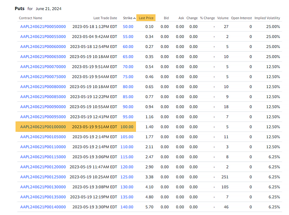Sort by Open Interest column header
The width and height of the screenshot is (289, 215).
tap(241, 18)
